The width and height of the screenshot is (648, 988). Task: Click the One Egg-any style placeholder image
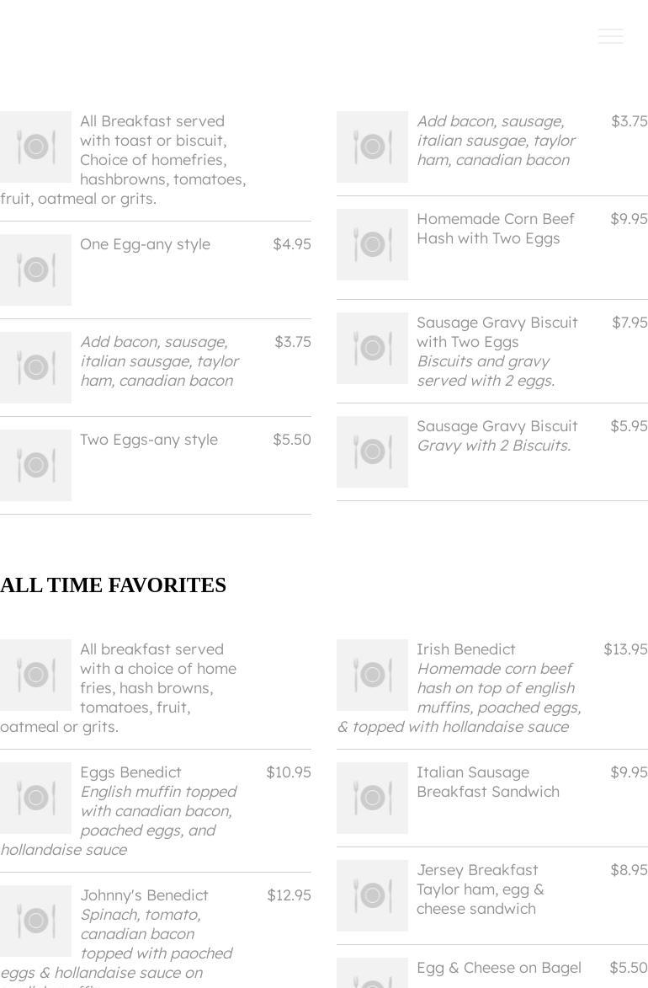(35, 270)
